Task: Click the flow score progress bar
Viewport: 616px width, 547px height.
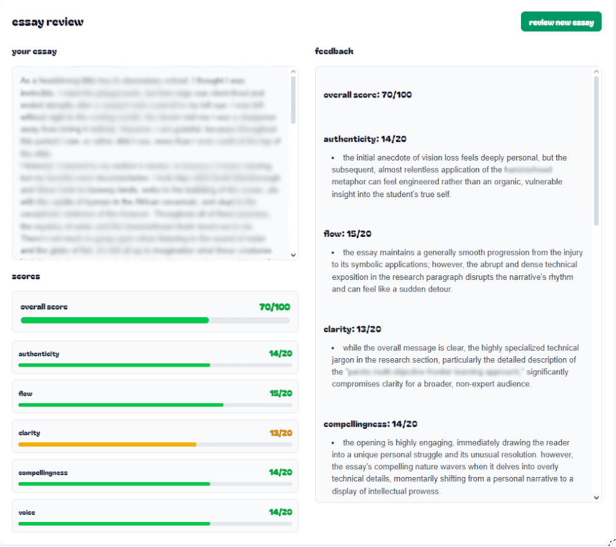Action: (x=155, y=404)
